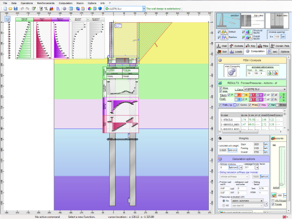Select the front view thumbnail
Image resolution: width=292 pixels, height=219 pixels.
[x=277, y=20]
